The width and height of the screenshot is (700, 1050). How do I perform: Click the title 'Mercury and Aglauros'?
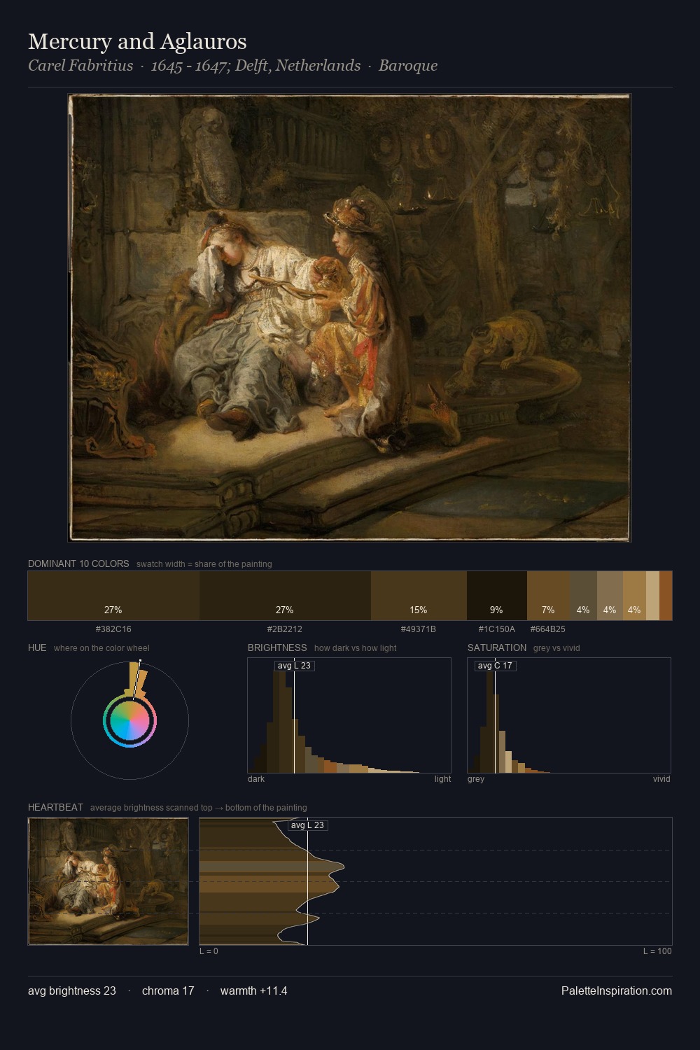click(137, 41)
